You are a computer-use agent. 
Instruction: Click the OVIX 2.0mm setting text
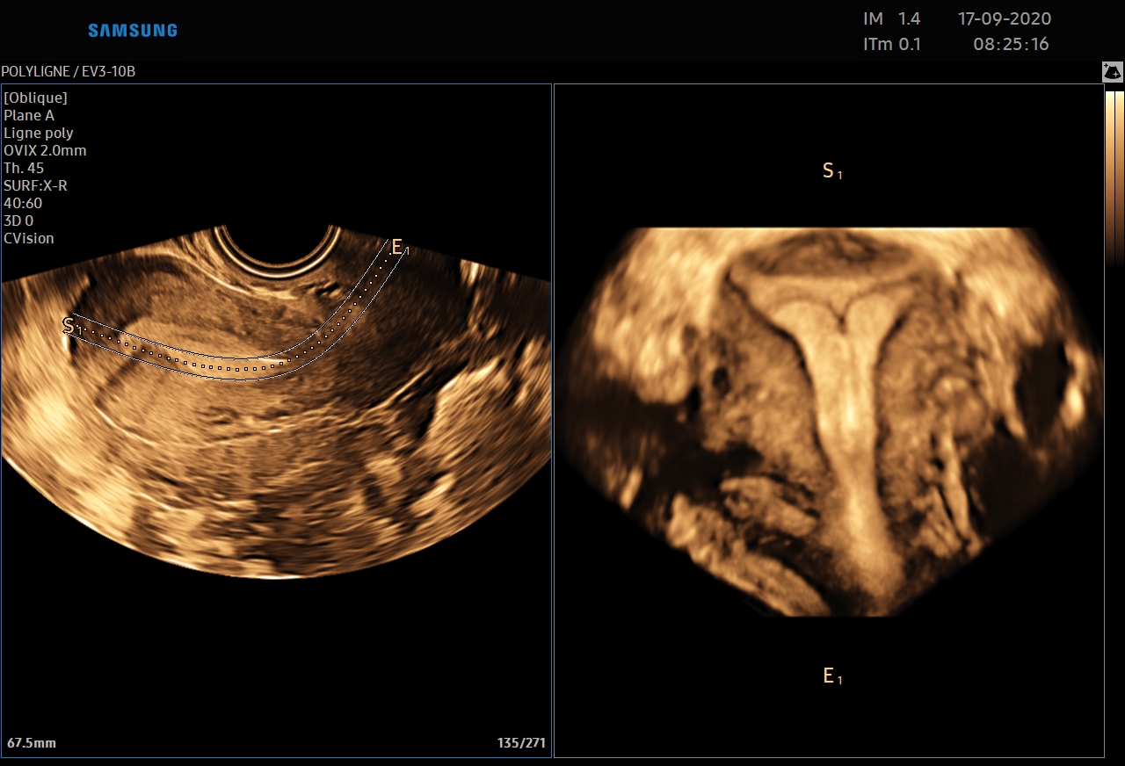(45, 150)
